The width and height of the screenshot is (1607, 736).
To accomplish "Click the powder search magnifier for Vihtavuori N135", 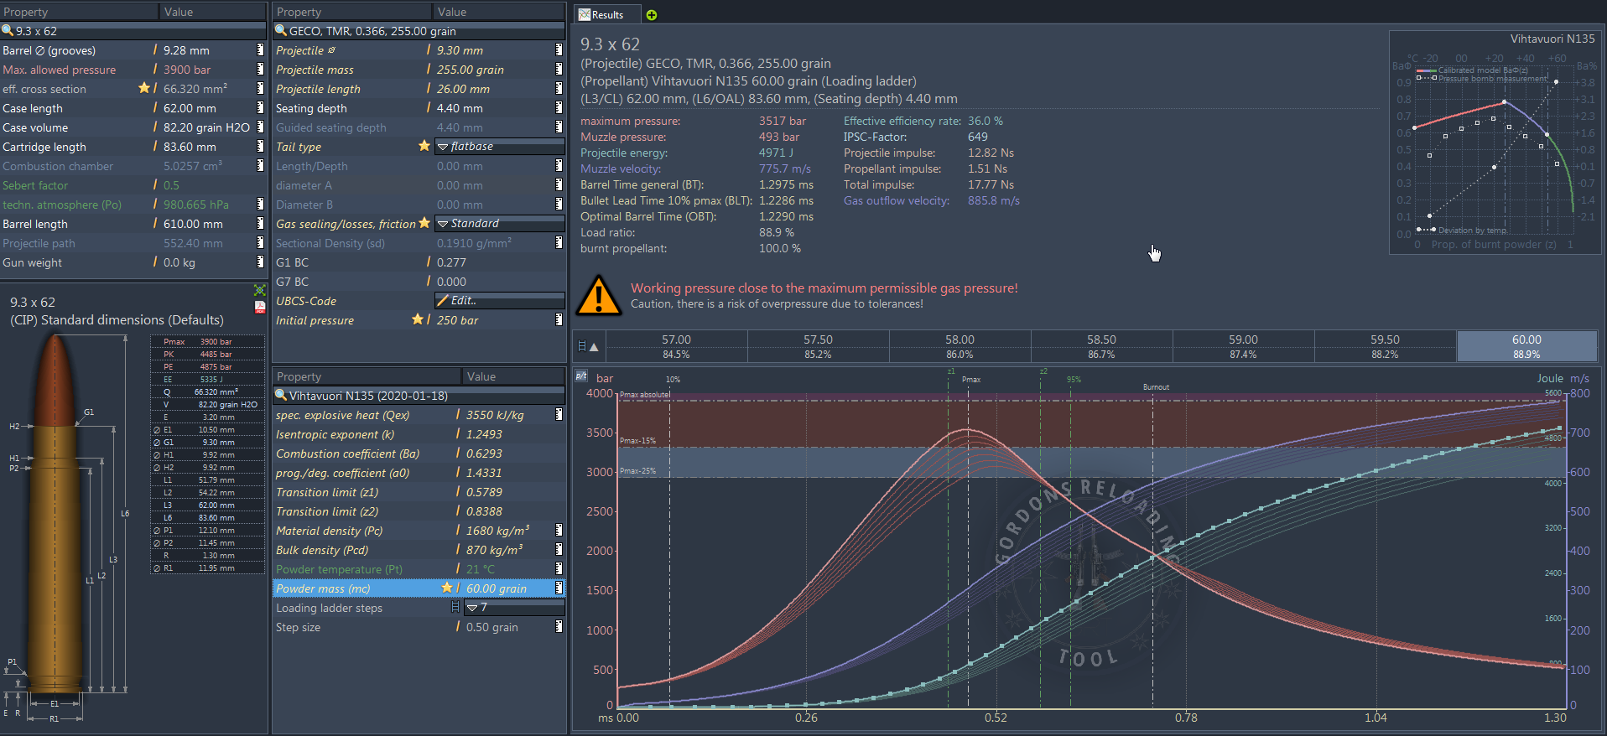I will 282,396.
